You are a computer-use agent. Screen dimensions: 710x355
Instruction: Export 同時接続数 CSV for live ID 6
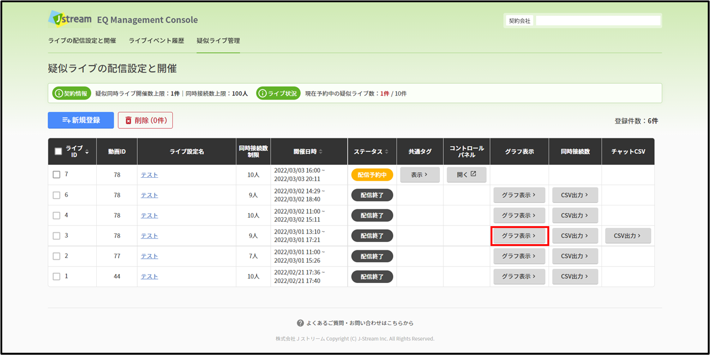(575, 195)
